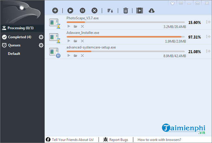Pause all downloads from the toolbar
The width and height of the screenshot is (212, 143).
(x=82, y=10)
